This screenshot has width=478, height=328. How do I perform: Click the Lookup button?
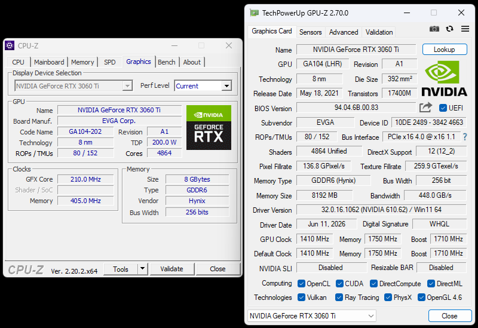point(445,50)
